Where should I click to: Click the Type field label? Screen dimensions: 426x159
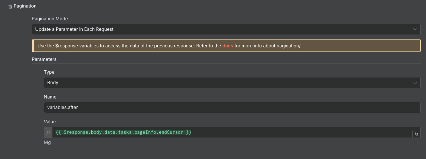tap(49, 72)
